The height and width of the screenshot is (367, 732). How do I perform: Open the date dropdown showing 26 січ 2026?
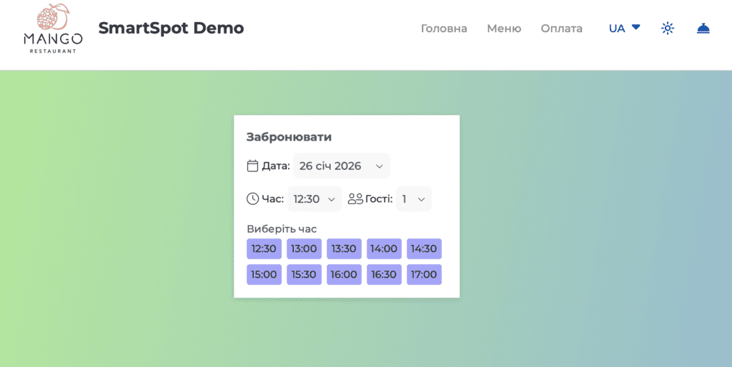[x=341, y=166]
